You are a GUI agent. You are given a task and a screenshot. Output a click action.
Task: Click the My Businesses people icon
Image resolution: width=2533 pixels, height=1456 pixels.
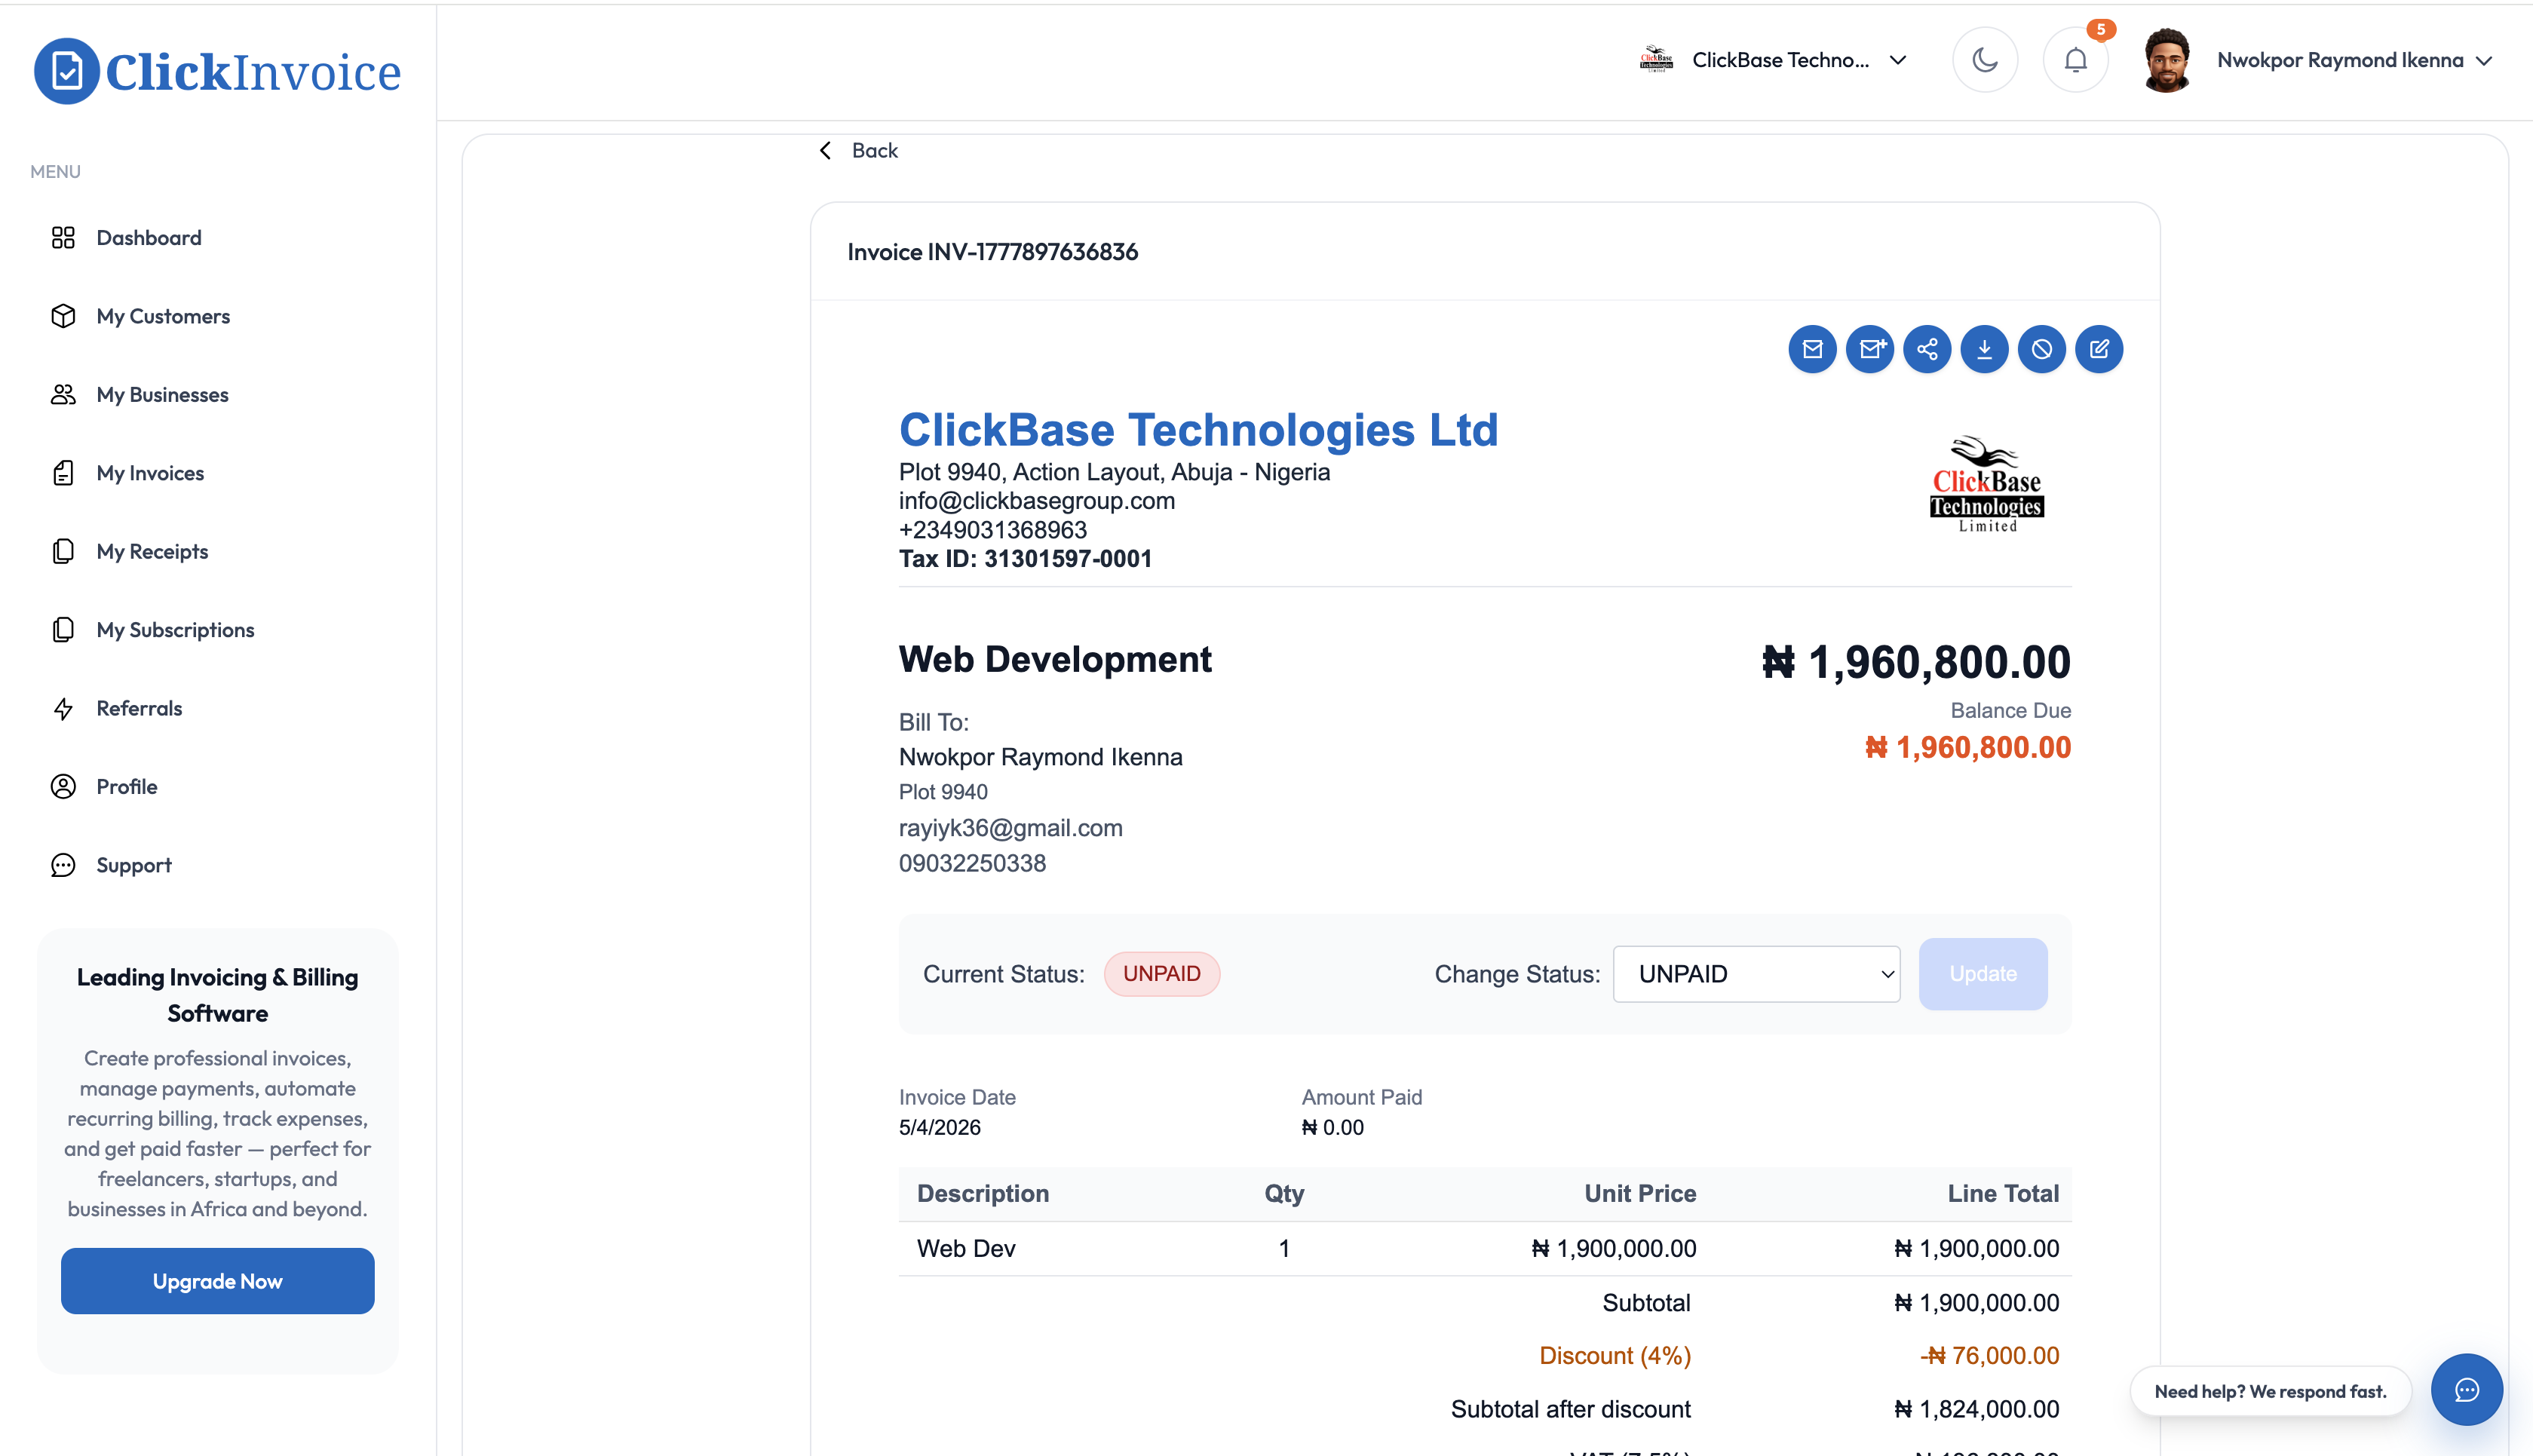[63, 394]
